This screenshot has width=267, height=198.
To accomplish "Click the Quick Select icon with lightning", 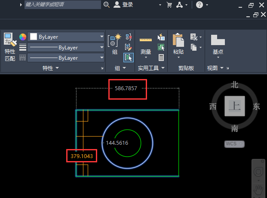I will 161,37.
